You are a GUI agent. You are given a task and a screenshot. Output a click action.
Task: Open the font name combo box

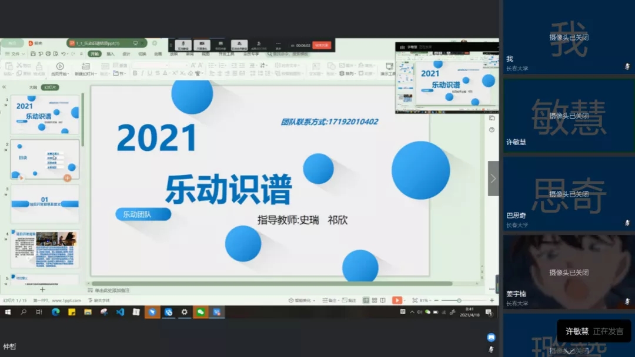150,65
